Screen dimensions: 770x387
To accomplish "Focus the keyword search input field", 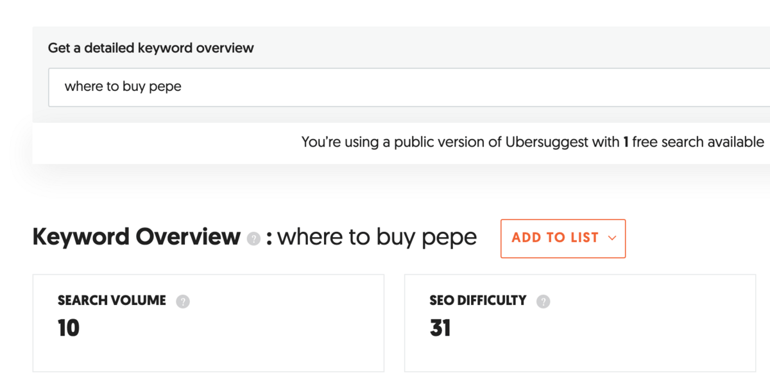I will (385, 87).
